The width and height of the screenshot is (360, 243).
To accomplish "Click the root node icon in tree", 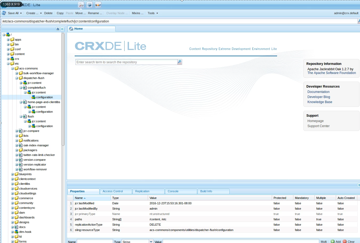I will pos(8,35).
